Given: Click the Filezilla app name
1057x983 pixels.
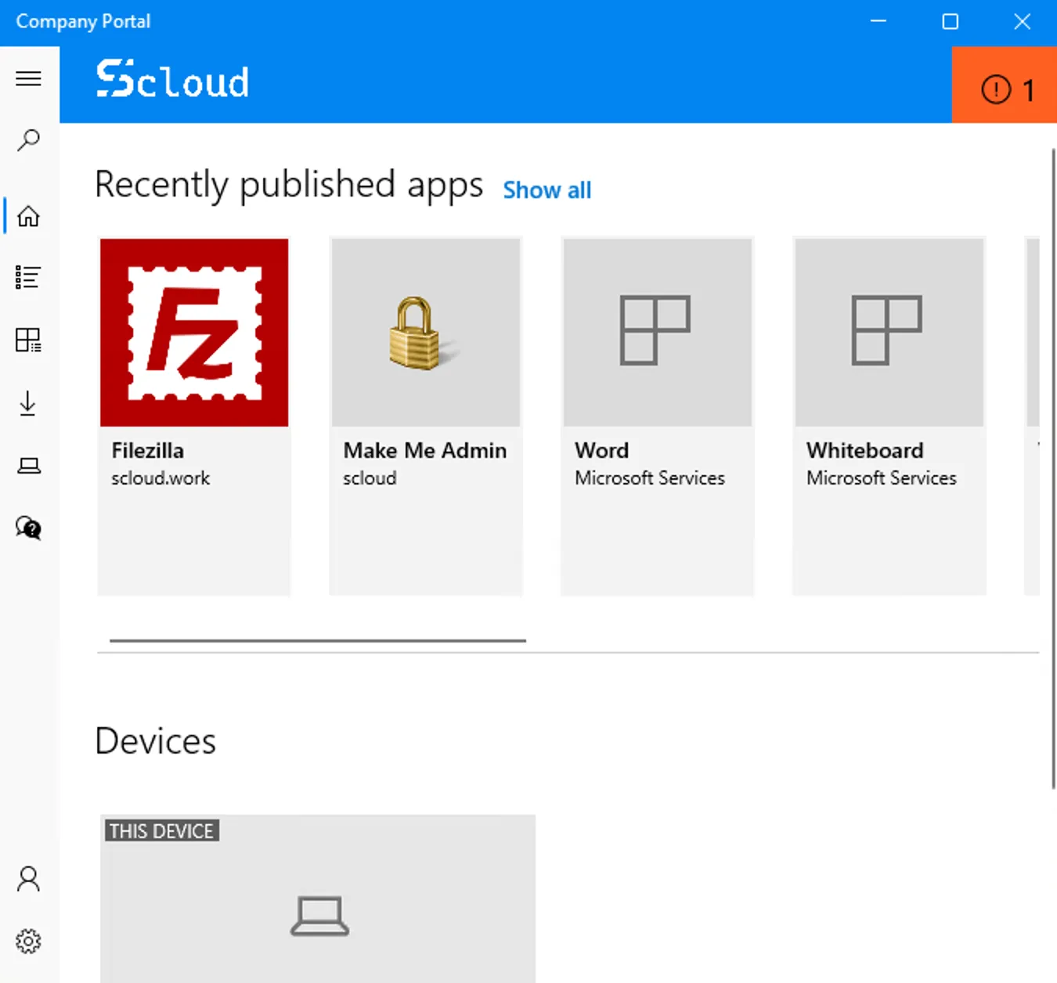Looking at the screenshot, I should click(x=148, y=451).
